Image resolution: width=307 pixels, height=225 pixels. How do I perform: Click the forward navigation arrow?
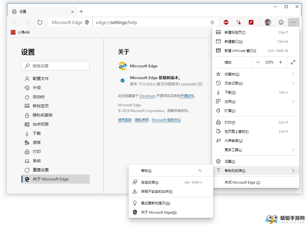click(x=27, y=22)
